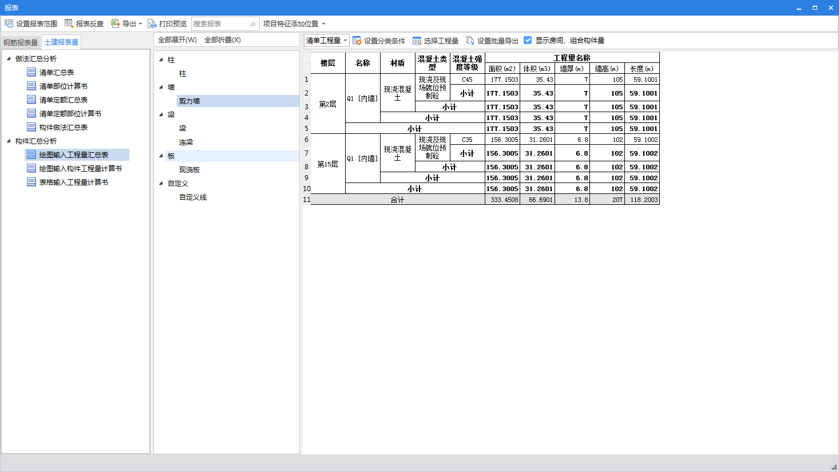Click the 打印预览 button label

coord(173,23)
